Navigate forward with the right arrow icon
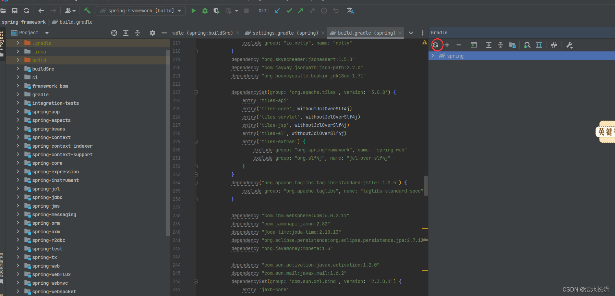The image size is (615, 296). 53,11
